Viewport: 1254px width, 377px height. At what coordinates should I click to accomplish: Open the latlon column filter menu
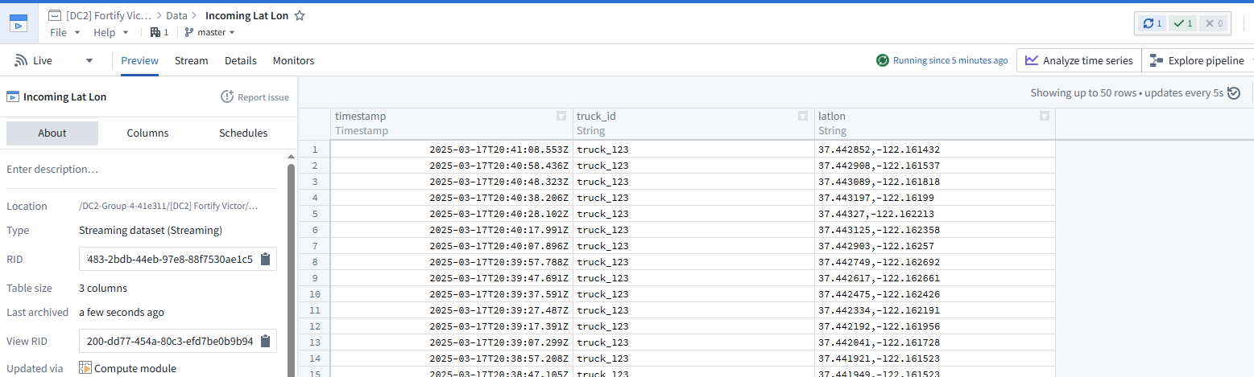coord(1045,117)
